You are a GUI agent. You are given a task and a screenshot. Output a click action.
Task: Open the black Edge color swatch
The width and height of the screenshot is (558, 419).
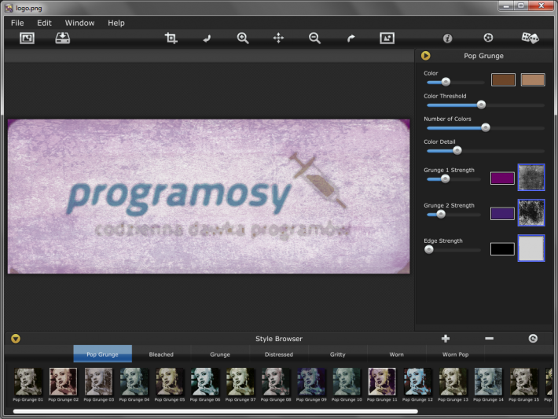click(x=502, y=249)
